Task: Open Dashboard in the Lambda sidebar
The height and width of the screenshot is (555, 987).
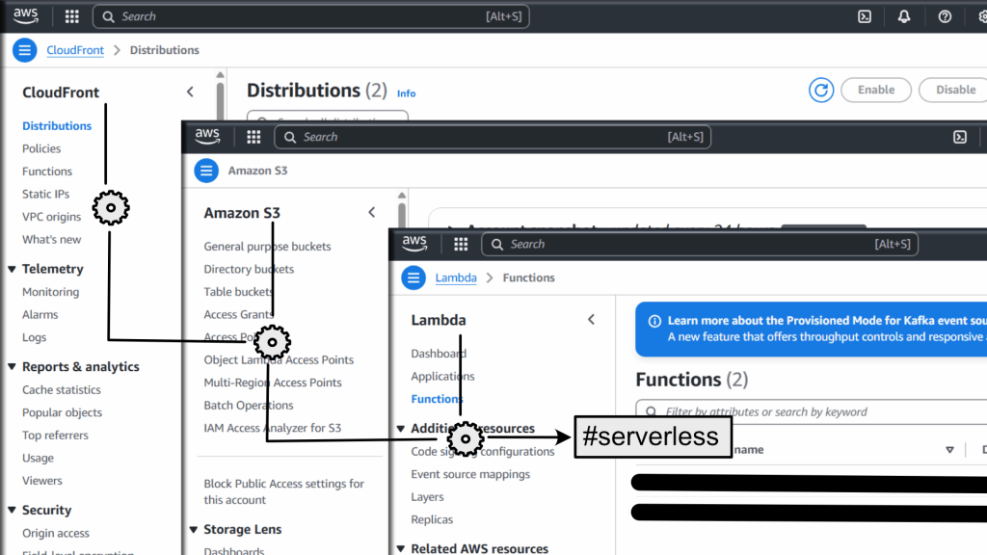Action: (439, 353)
